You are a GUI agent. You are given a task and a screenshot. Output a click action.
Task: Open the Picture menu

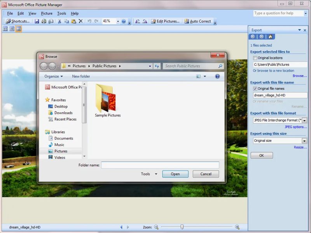(x=47, y=14)
